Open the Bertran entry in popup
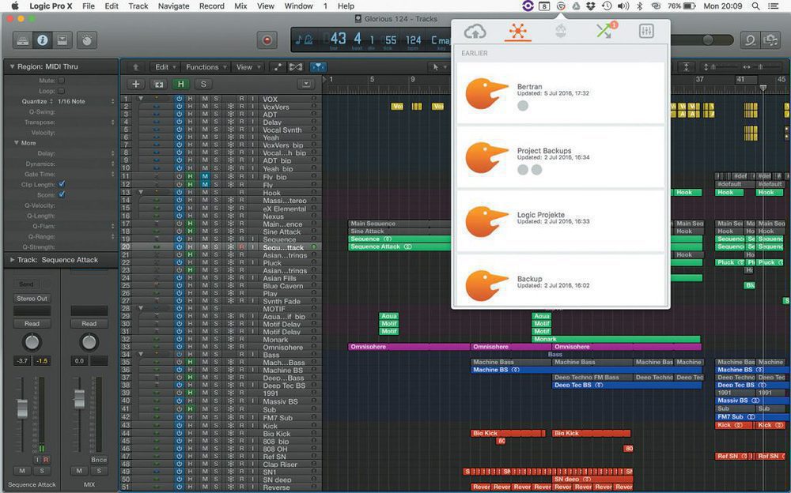The width and height of the screenshot is (791, 493). 560,92
